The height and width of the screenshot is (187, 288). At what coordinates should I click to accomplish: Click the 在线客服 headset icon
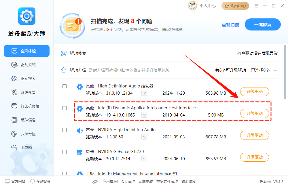tap(33, 181)
